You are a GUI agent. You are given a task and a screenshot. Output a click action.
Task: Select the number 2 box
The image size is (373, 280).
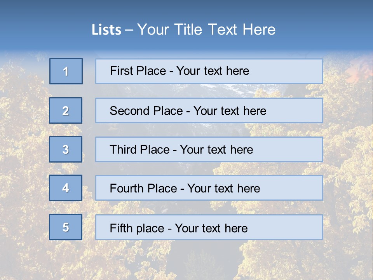click(66, 110)
